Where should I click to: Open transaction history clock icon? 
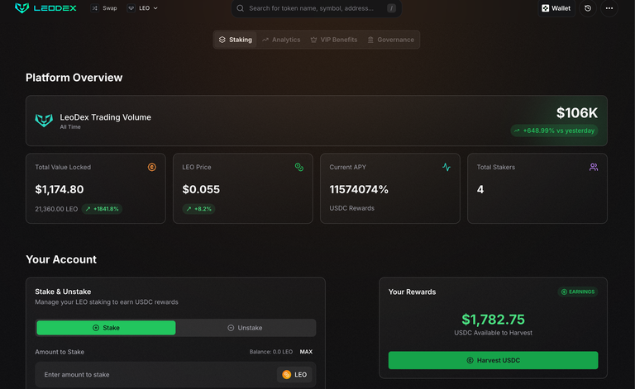coord(588,8)
